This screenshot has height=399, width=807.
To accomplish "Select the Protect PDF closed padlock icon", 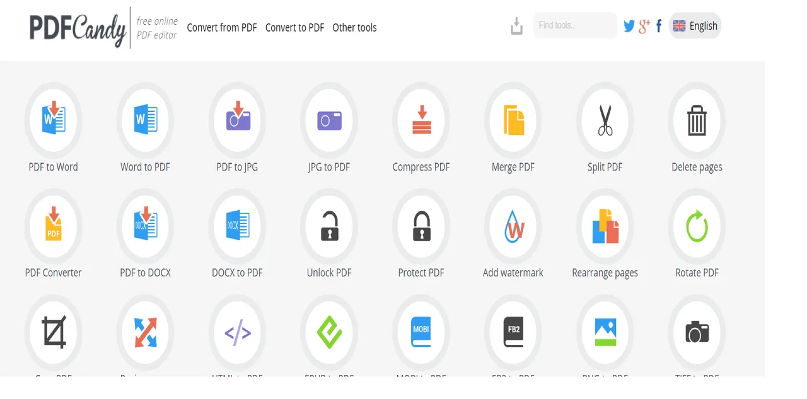I will (421, 227).
